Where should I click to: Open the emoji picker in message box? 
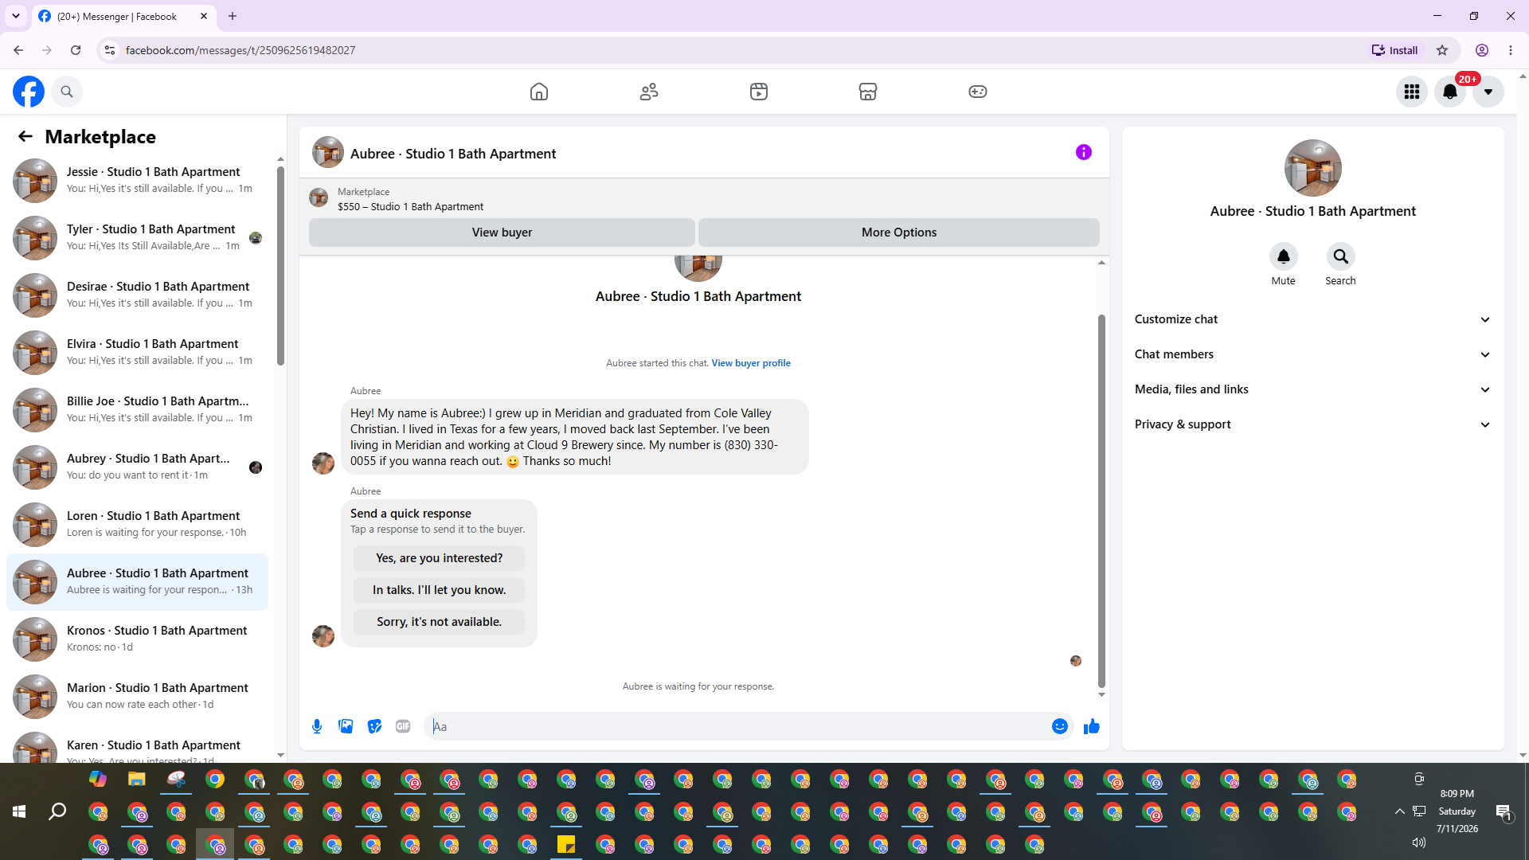coord(1060,726)
